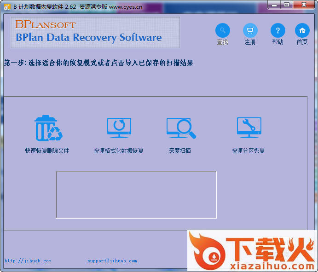The image size is (318, 272).
Task: Pick the partition recovery wrench icon
Action: tap(249, 128)
